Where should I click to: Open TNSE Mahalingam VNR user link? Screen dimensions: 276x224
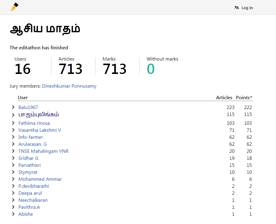coord(43,151)
